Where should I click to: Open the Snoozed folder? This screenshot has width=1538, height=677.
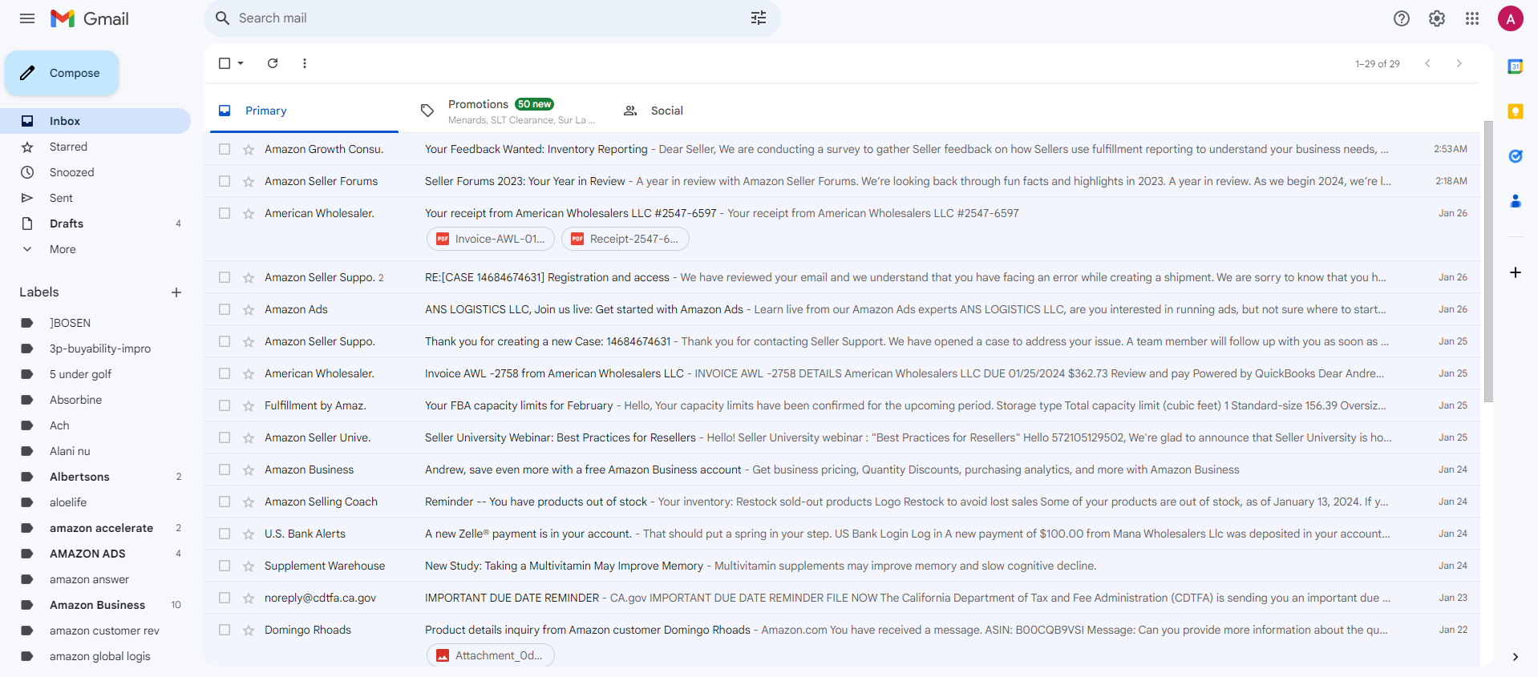coord(95,172)
